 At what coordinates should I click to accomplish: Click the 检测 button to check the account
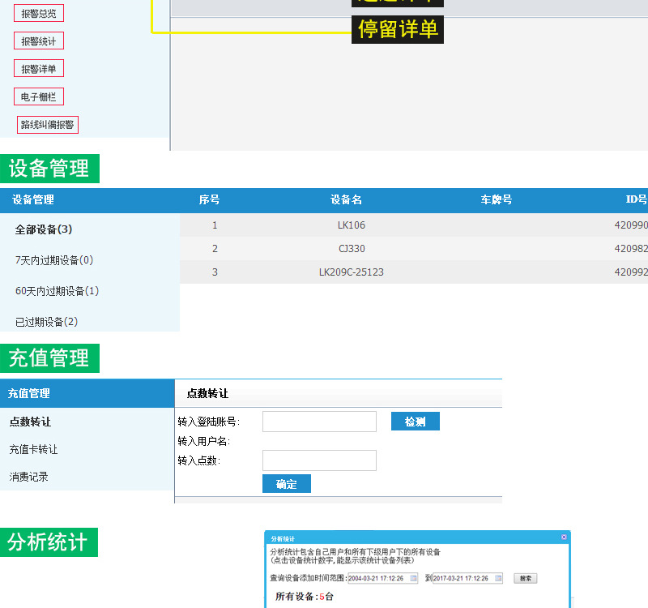[416, 422]
